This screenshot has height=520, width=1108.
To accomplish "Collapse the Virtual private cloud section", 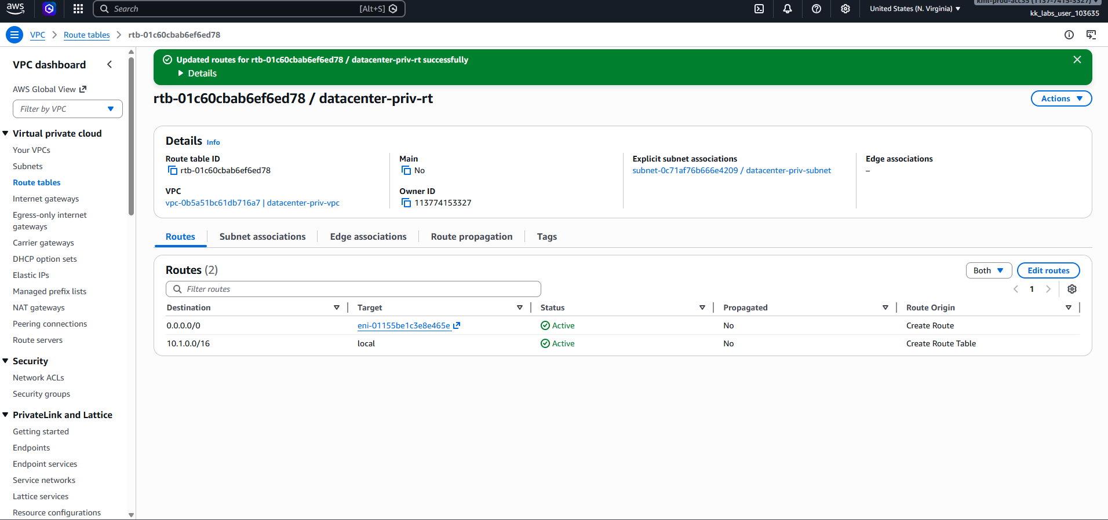I will click(6, 133).
